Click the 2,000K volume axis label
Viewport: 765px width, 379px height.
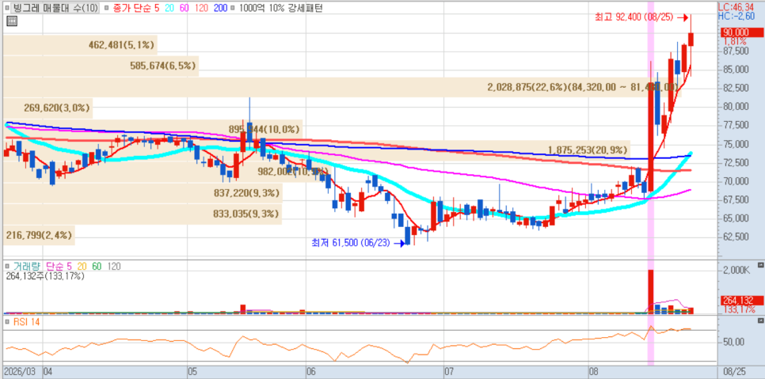735,270
